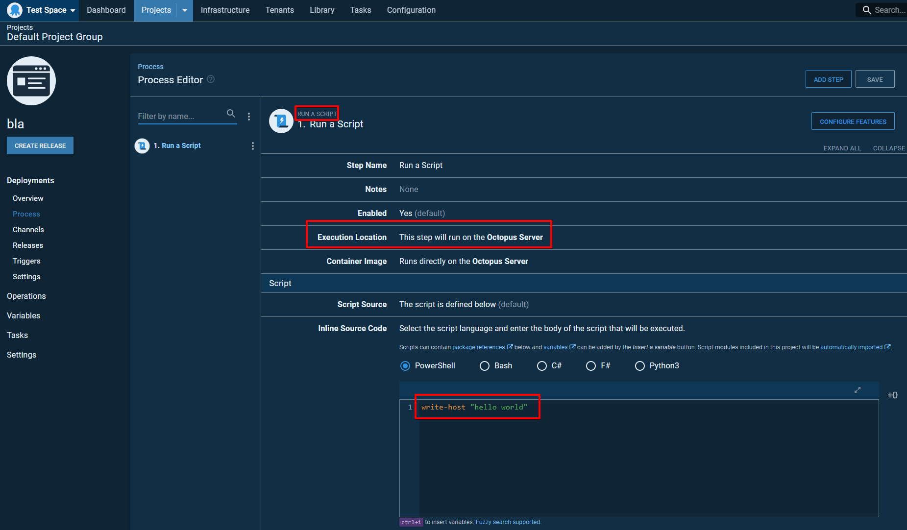This screenshot has height=530, width=907.
Task: Click the Add Step button
Action: tap(828, 79)
